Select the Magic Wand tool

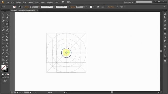point(3,17)
